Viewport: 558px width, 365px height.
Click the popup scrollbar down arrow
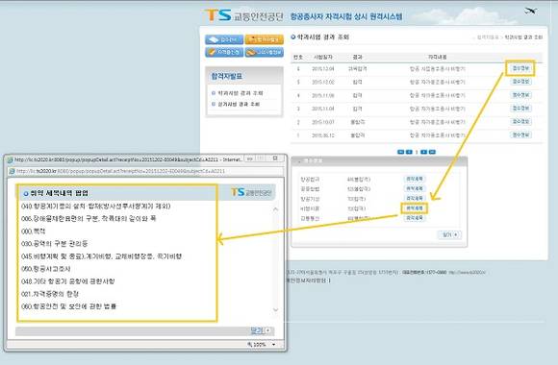point(275,310)
